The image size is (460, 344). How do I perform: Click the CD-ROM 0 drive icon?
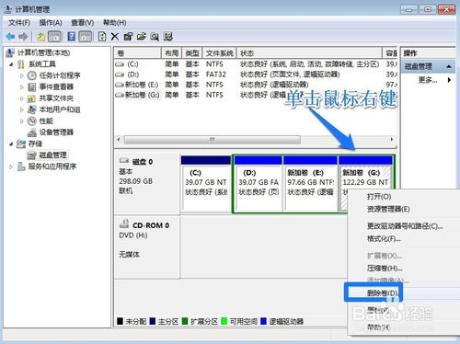(x=124, y=224)
